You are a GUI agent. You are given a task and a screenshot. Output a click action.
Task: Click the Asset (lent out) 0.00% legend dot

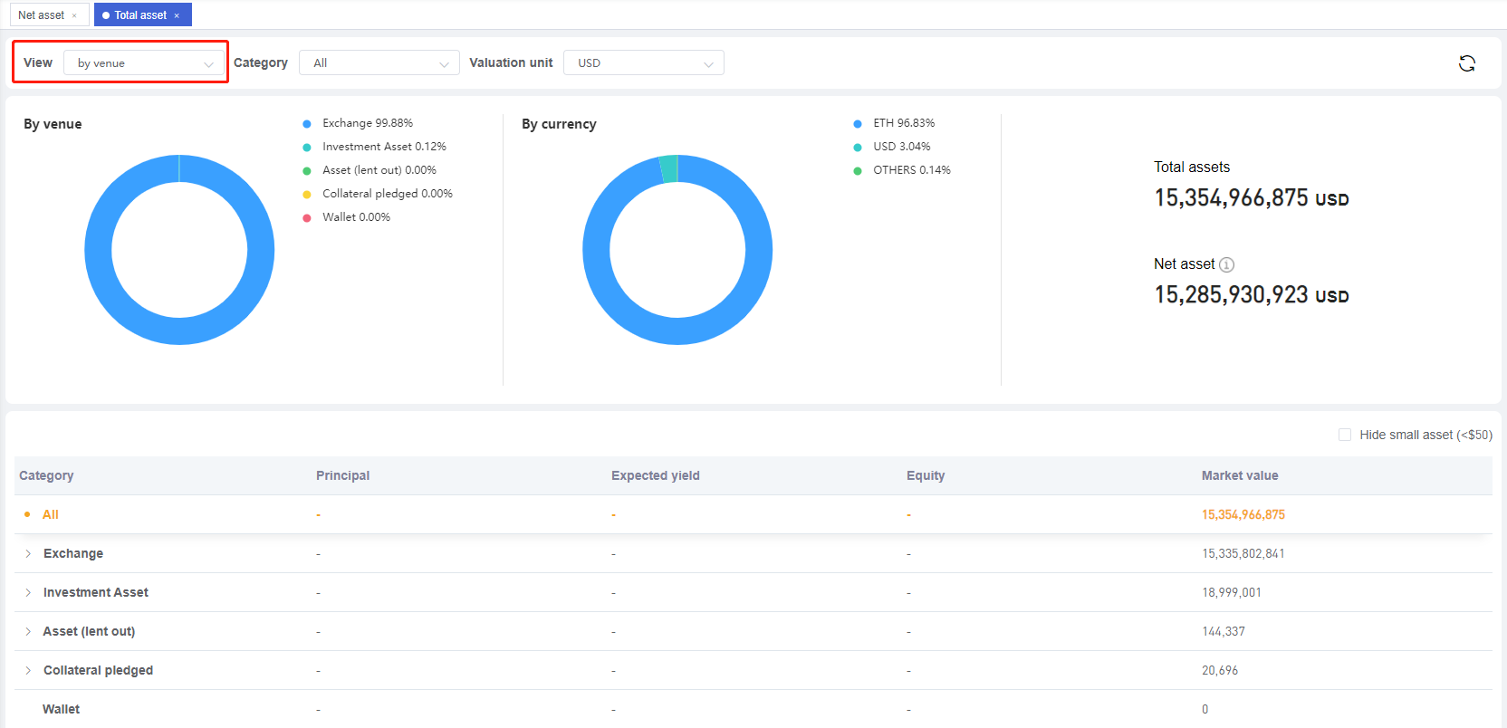(307, 171)
